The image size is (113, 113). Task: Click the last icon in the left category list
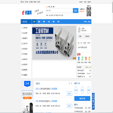[x=22, y=75]
